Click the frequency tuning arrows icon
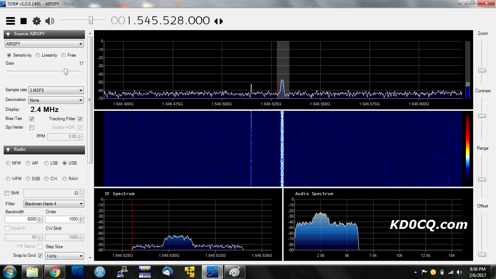Viewport: 496px width, 279px height. tap(219, 21)
